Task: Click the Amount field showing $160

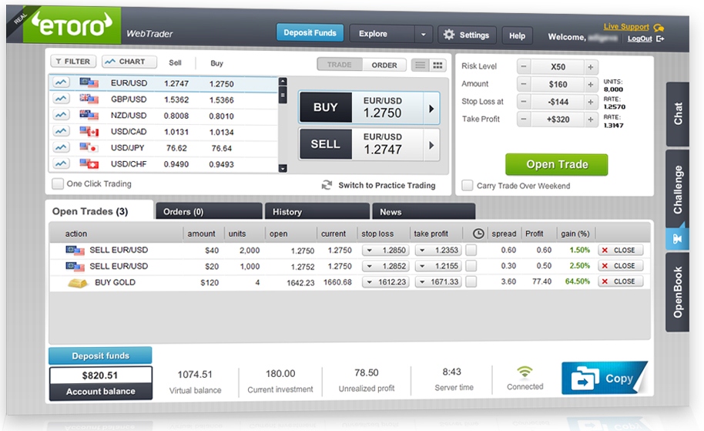Action: [558, 85]
